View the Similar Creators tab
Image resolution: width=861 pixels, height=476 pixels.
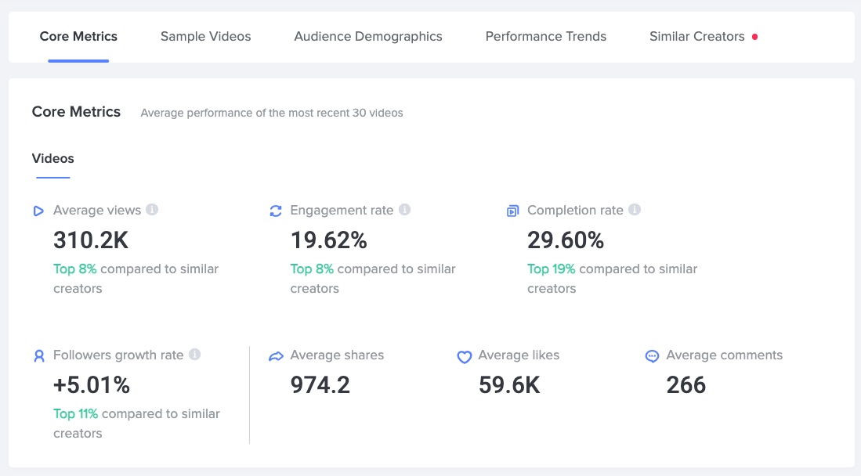(696, 36)
